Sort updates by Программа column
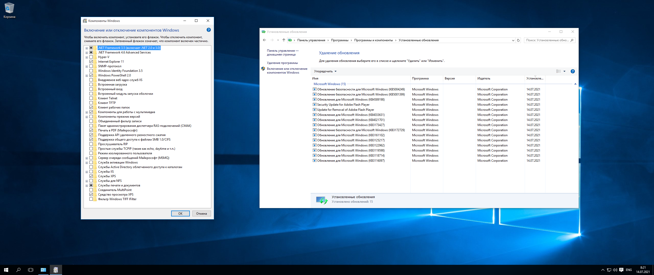654x275 pixels. 427,78
